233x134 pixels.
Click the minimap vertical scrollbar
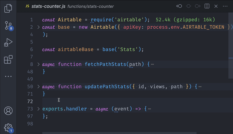tap(231, 45)
